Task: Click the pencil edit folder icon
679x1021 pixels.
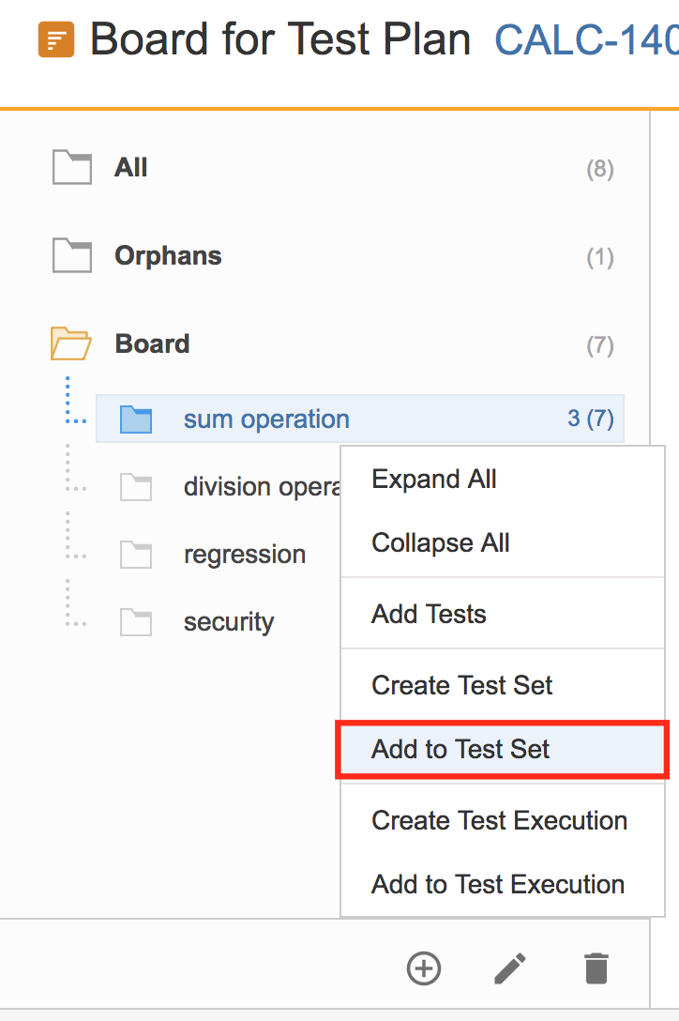Action: 510,968
